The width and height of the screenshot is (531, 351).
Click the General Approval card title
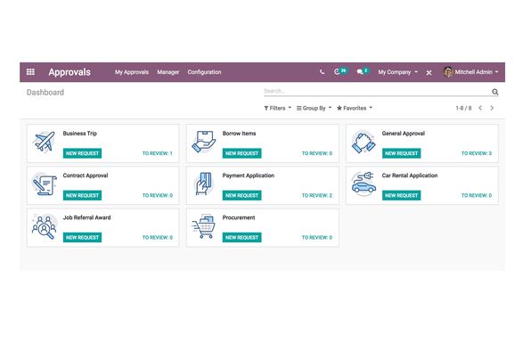pos(404,134)
